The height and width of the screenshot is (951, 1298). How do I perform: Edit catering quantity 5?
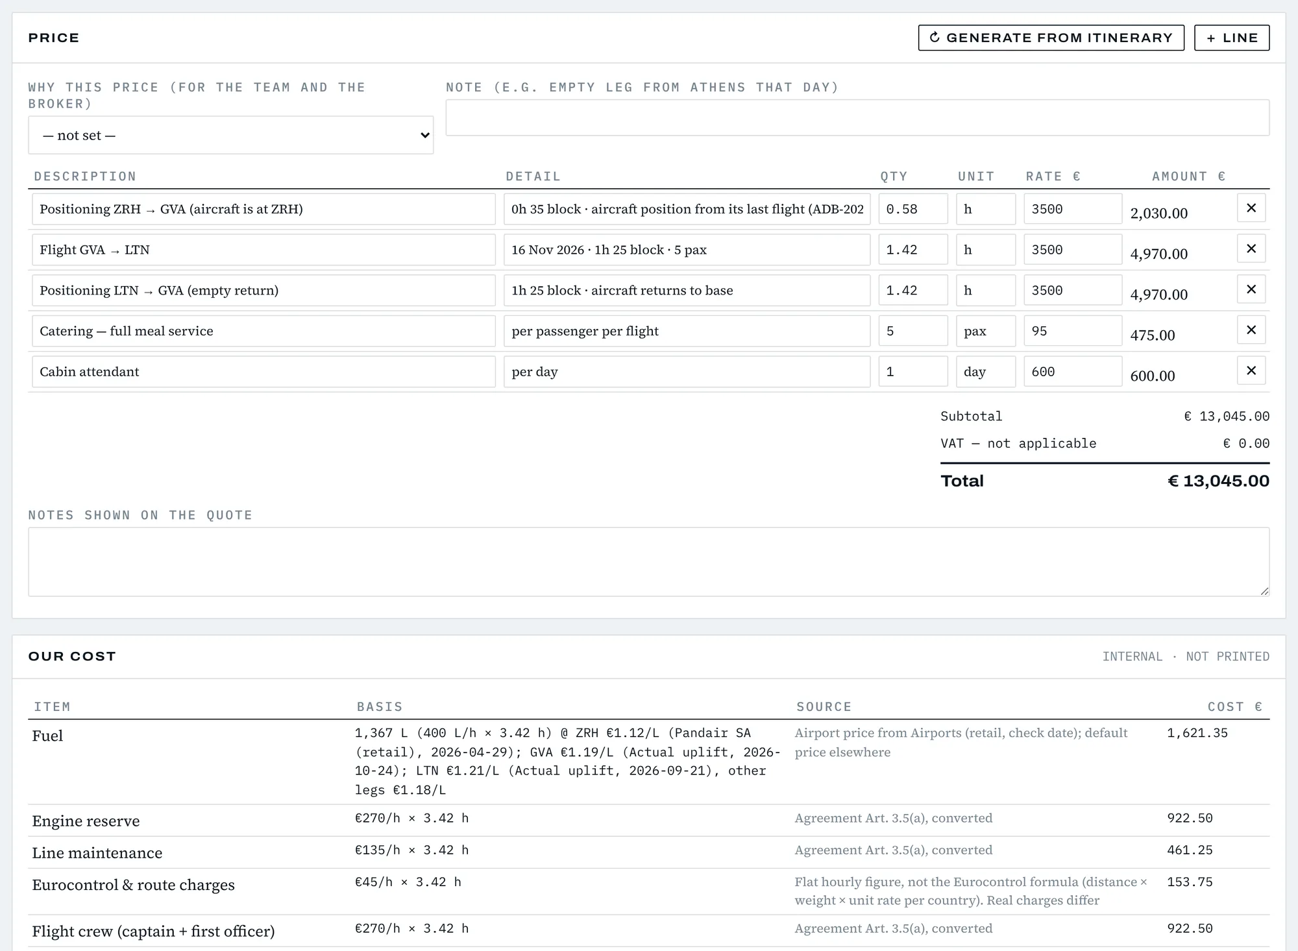point(913,331)
